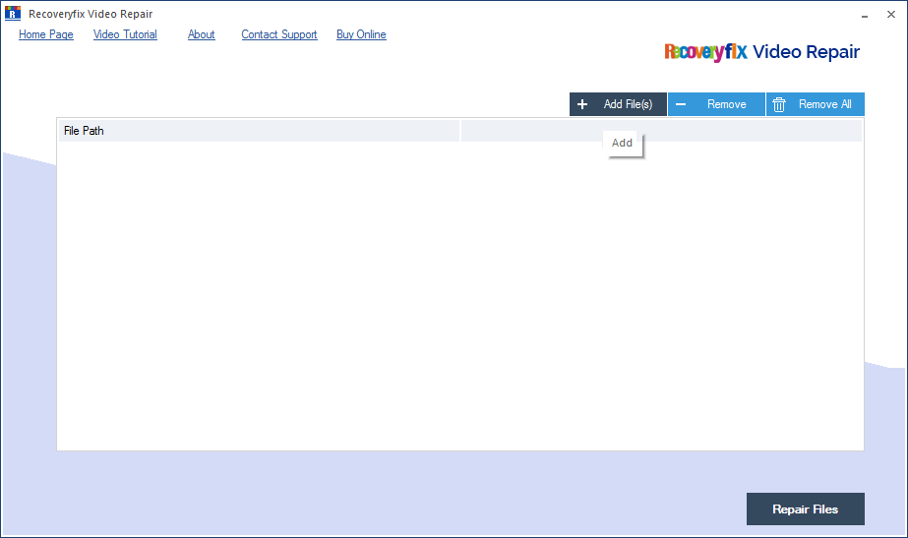Click the minus icon on Remove
The image size is (908, 538).
pos(681,104)
